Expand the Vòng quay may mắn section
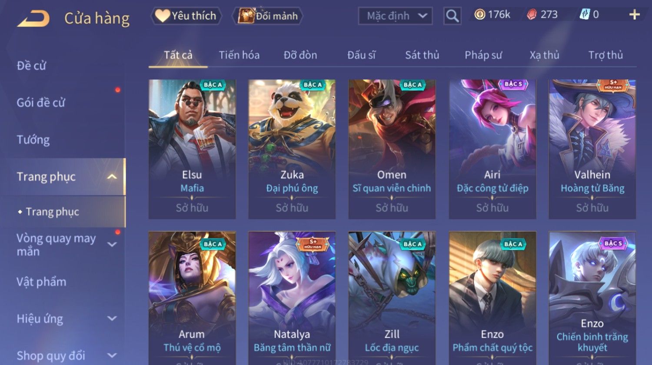The height and width of the screenshot is (365, 652). tap(112, 244)
